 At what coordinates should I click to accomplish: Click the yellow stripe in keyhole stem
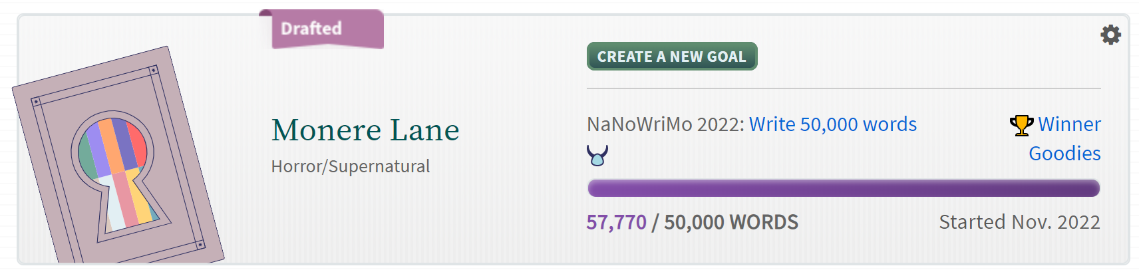(140, 200)
